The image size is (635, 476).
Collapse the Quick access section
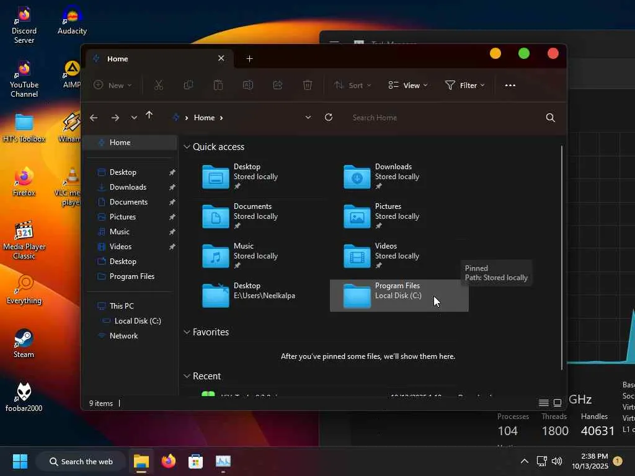point(187,146)
